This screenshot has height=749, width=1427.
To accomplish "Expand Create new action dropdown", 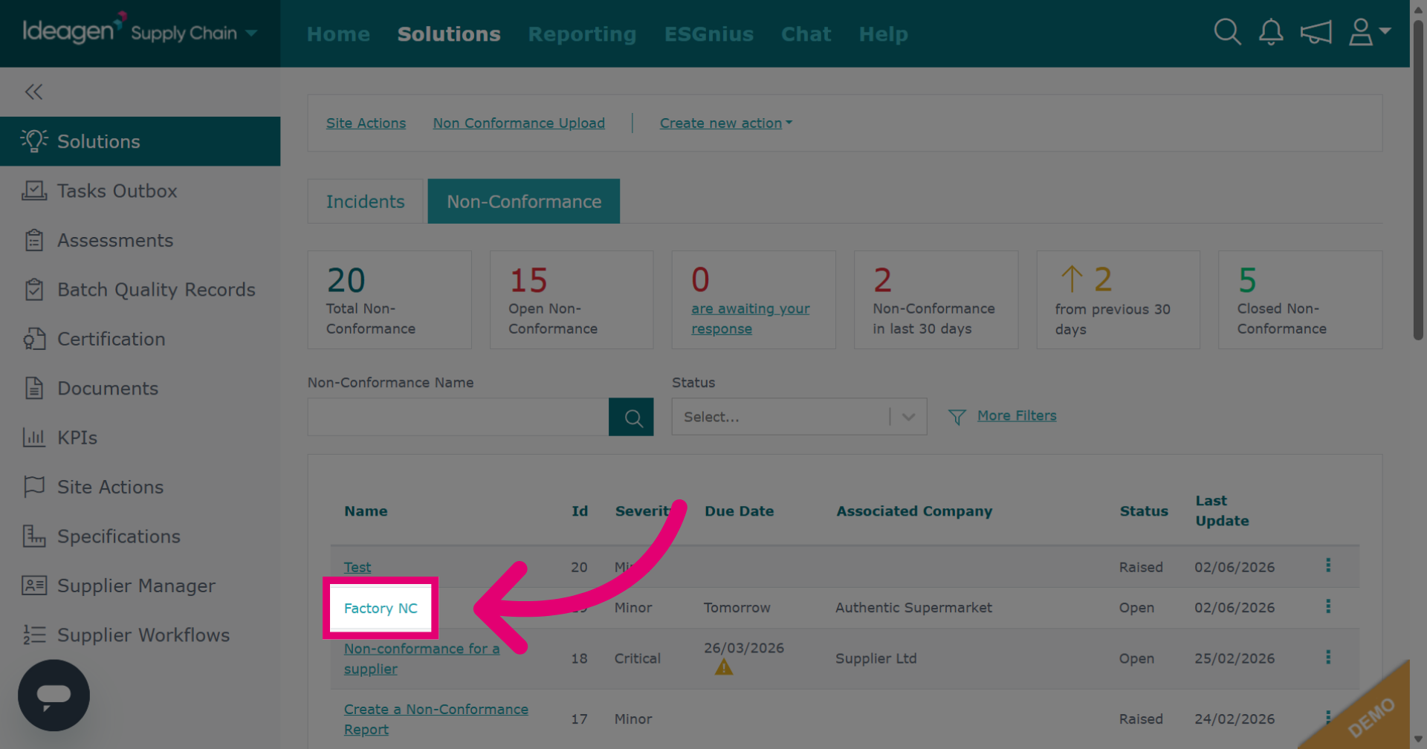I will point(726,123).
